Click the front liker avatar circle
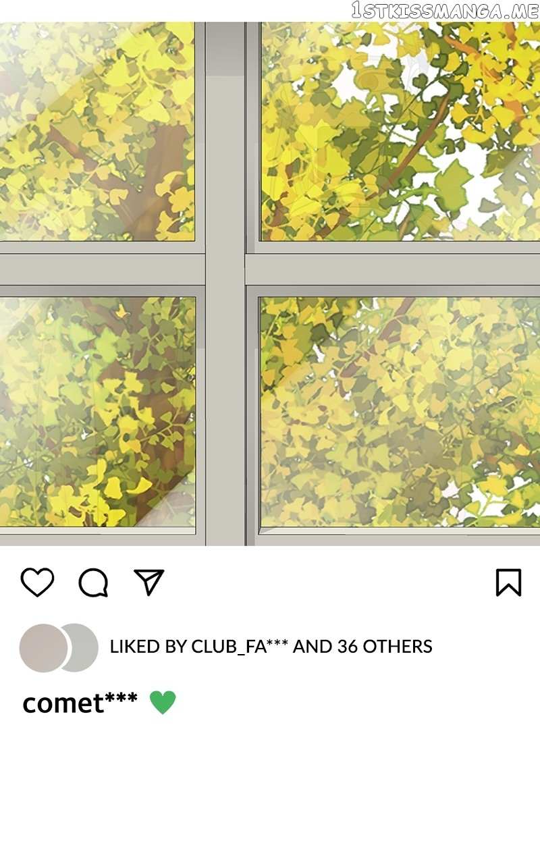The height and width of the screenshot is (864, 540). coord(44,648)
